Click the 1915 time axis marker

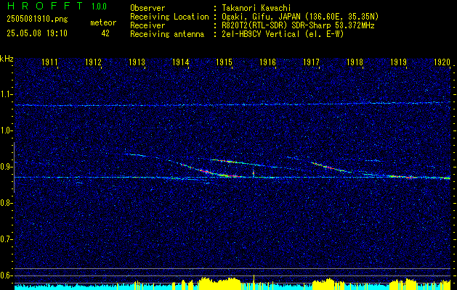coord(224,62)
